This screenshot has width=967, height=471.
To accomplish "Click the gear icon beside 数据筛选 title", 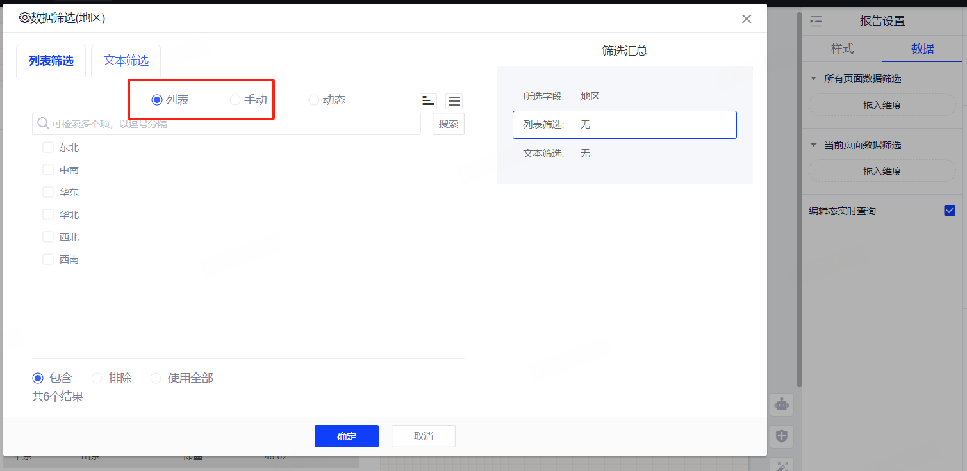I will 24,18.
